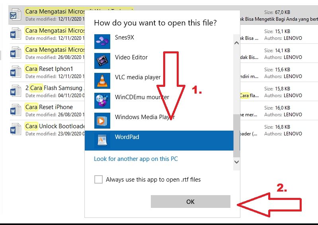Click Authors LENOVO beside 15,1 KB

(x=283, y=38)
